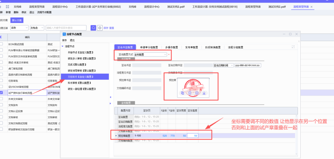Click 新增 in the main toolbar

[x=8, y=12]
